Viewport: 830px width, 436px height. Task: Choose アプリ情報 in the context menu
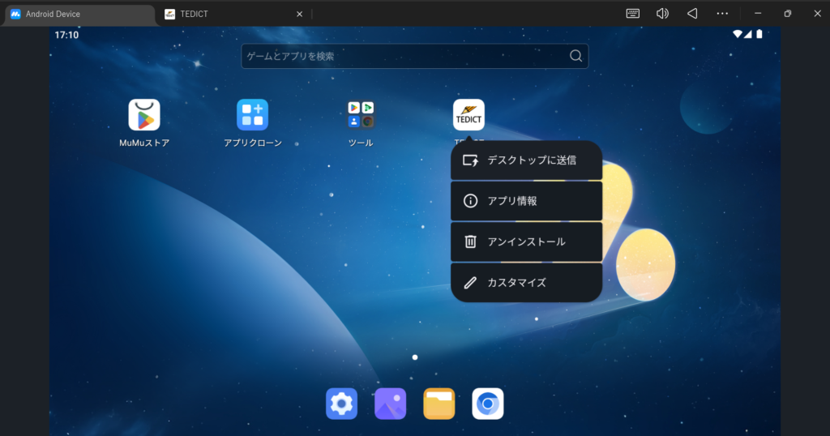click(x=526, y=201)
